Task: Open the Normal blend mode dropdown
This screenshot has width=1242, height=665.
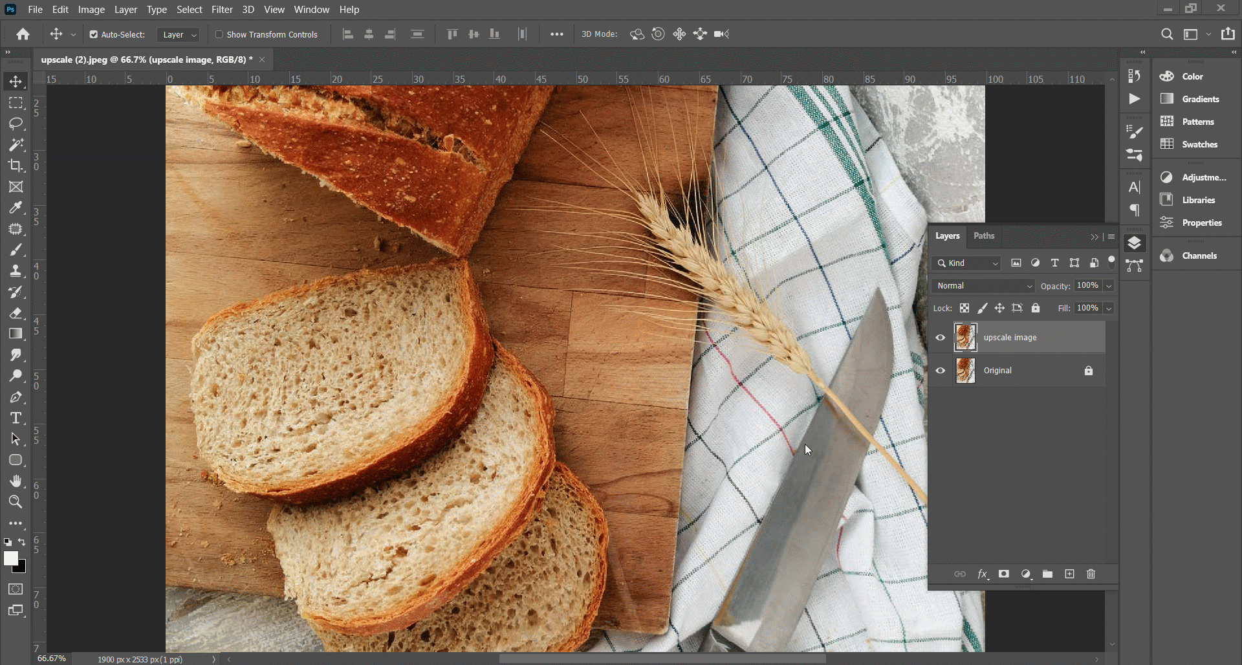Action: pos(983,286)
